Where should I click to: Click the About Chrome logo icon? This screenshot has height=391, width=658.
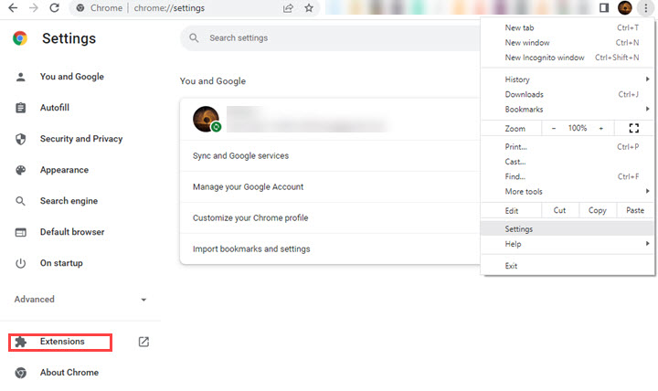click(20, 373)
